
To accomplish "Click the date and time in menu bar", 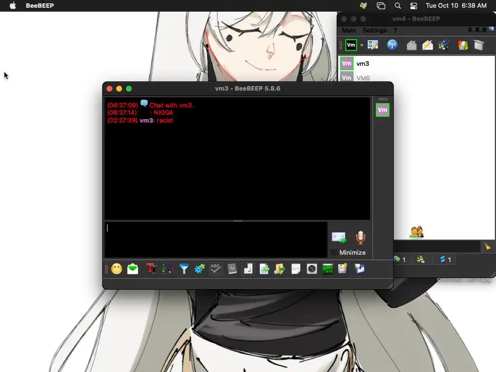I will (x=456, y=5).
